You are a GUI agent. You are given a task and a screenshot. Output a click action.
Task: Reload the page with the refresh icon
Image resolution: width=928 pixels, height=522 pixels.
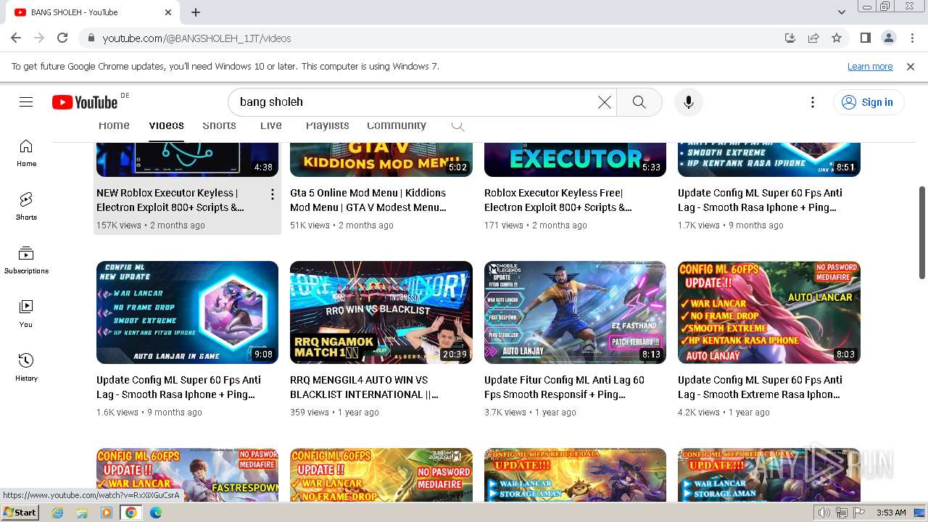[x=62, y=38]
